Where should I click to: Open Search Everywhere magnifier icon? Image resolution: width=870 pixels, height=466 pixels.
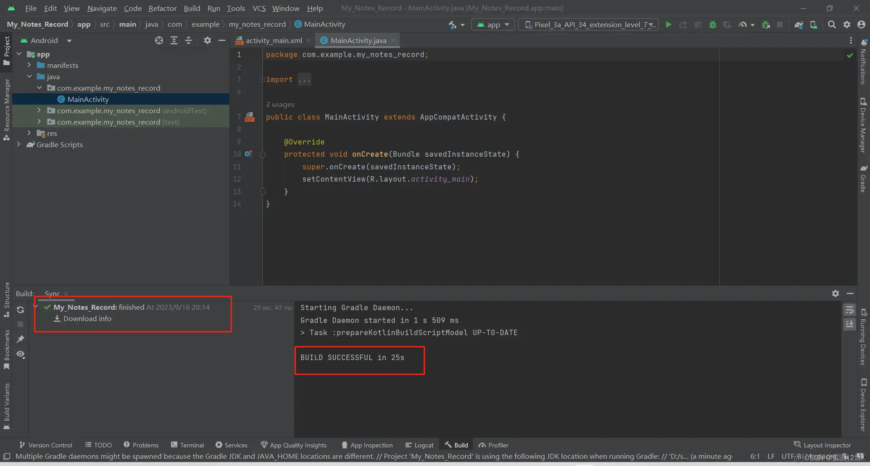(832, 24)
